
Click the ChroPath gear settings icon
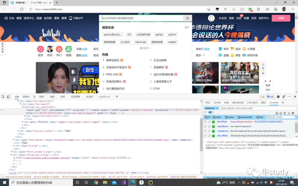pyautogui.click(x=293, y=113)
